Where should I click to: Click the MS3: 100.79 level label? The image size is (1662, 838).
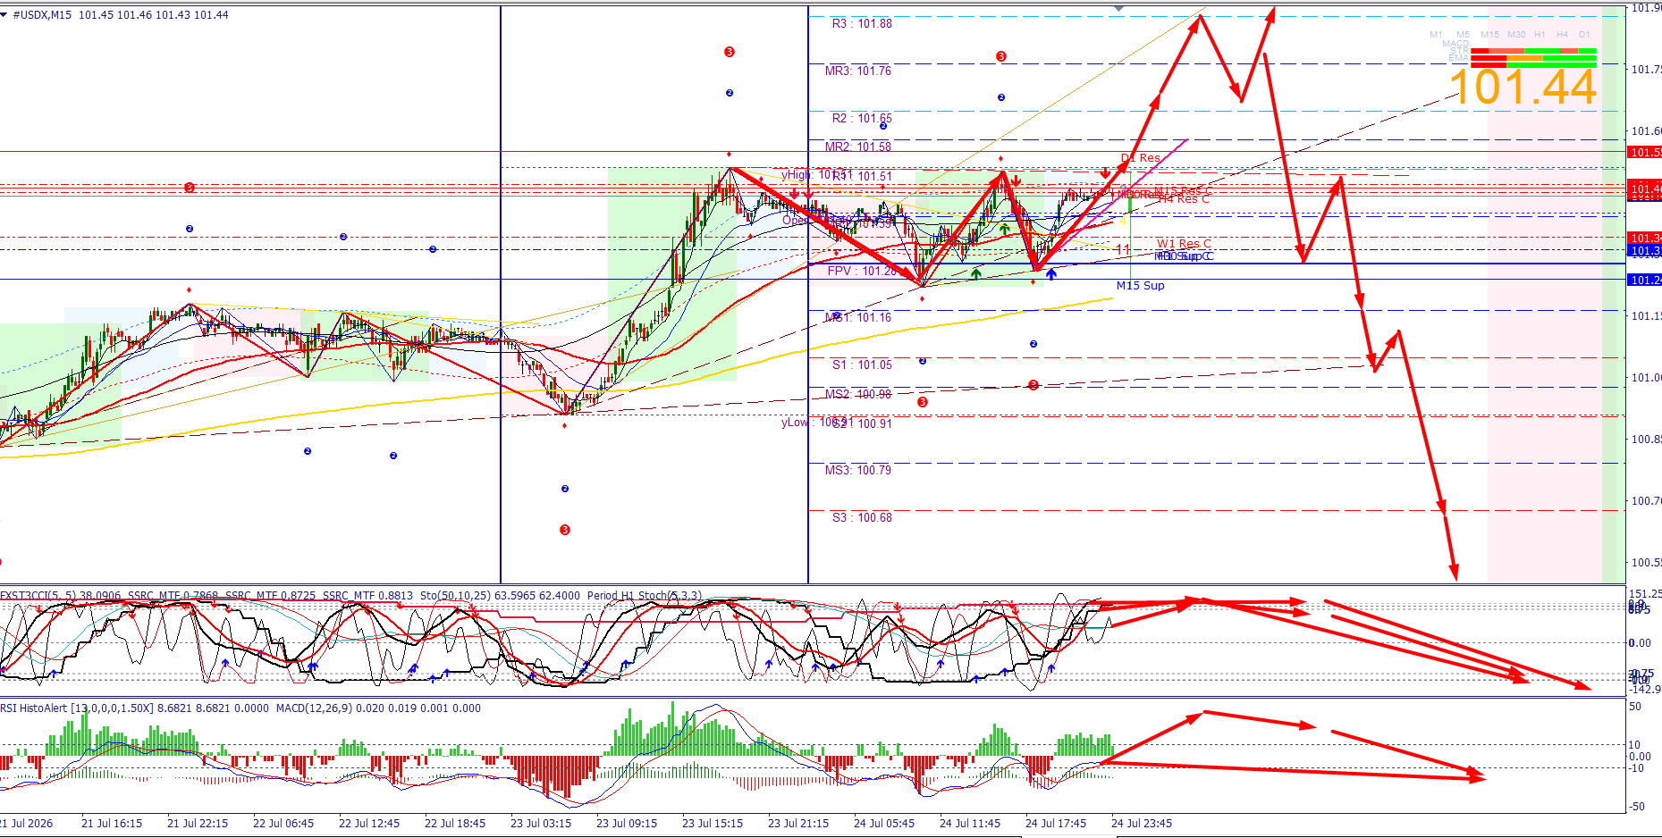point(858,470)
